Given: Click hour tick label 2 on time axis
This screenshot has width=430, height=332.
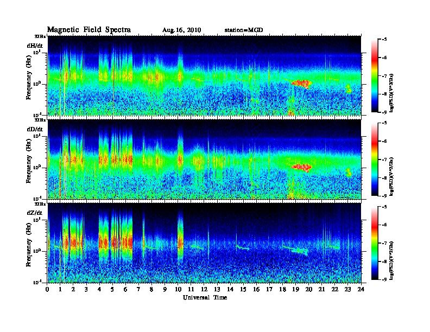Looking at the screenshot, I should tap(73, 290).
